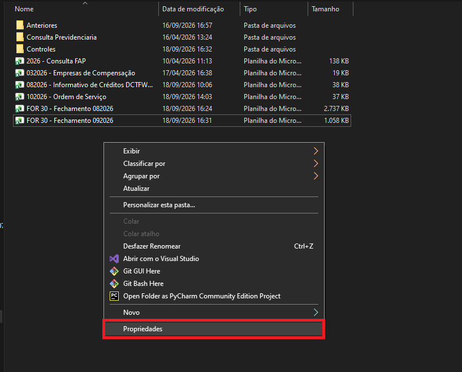
Task: Select Git GUI Here menu entry
Action: (x=214, y=271)
